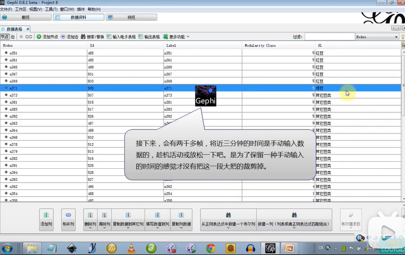The height and width of the screenshot is (255, 405).
Task: Toggle the Edges (边) table view
Action: point(13,37)
